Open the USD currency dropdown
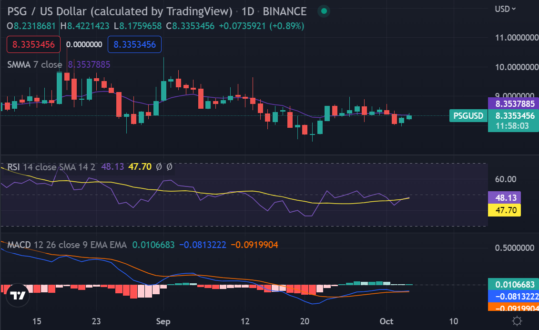The image size is (539, 330). tap(505, 9)
